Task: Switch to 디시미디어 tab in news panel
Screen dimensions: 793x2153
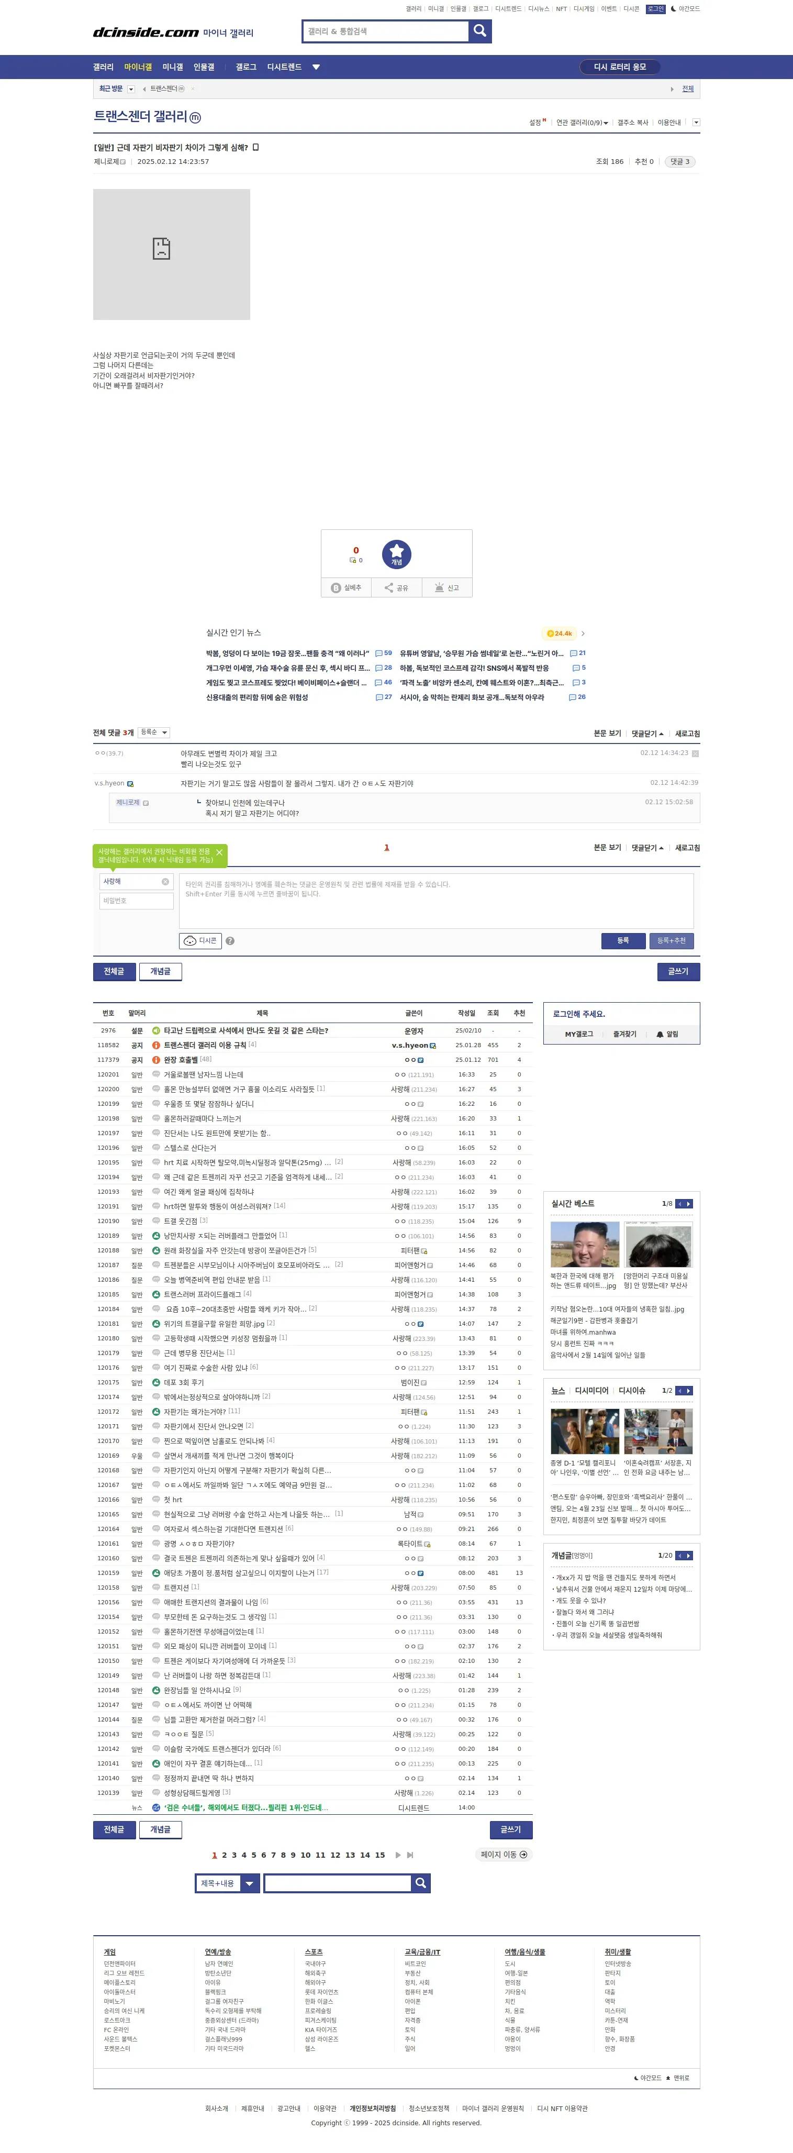Action: (x=591, y=1391)
